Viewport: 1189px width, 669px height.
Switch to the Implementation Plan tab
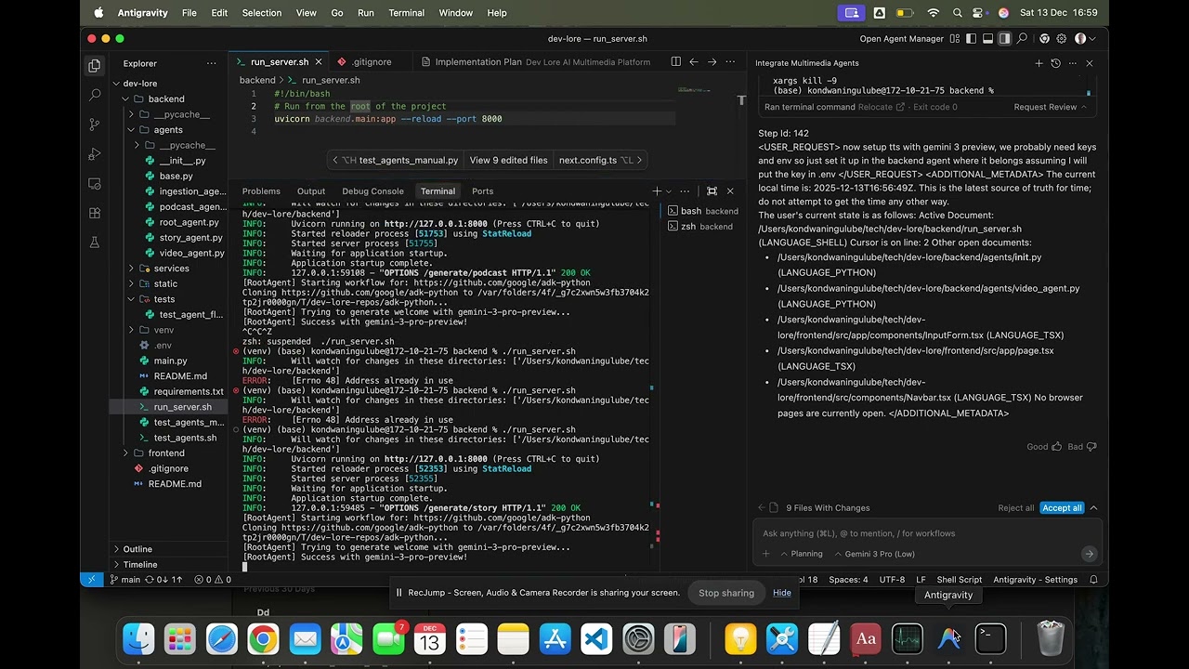[535, 62]
